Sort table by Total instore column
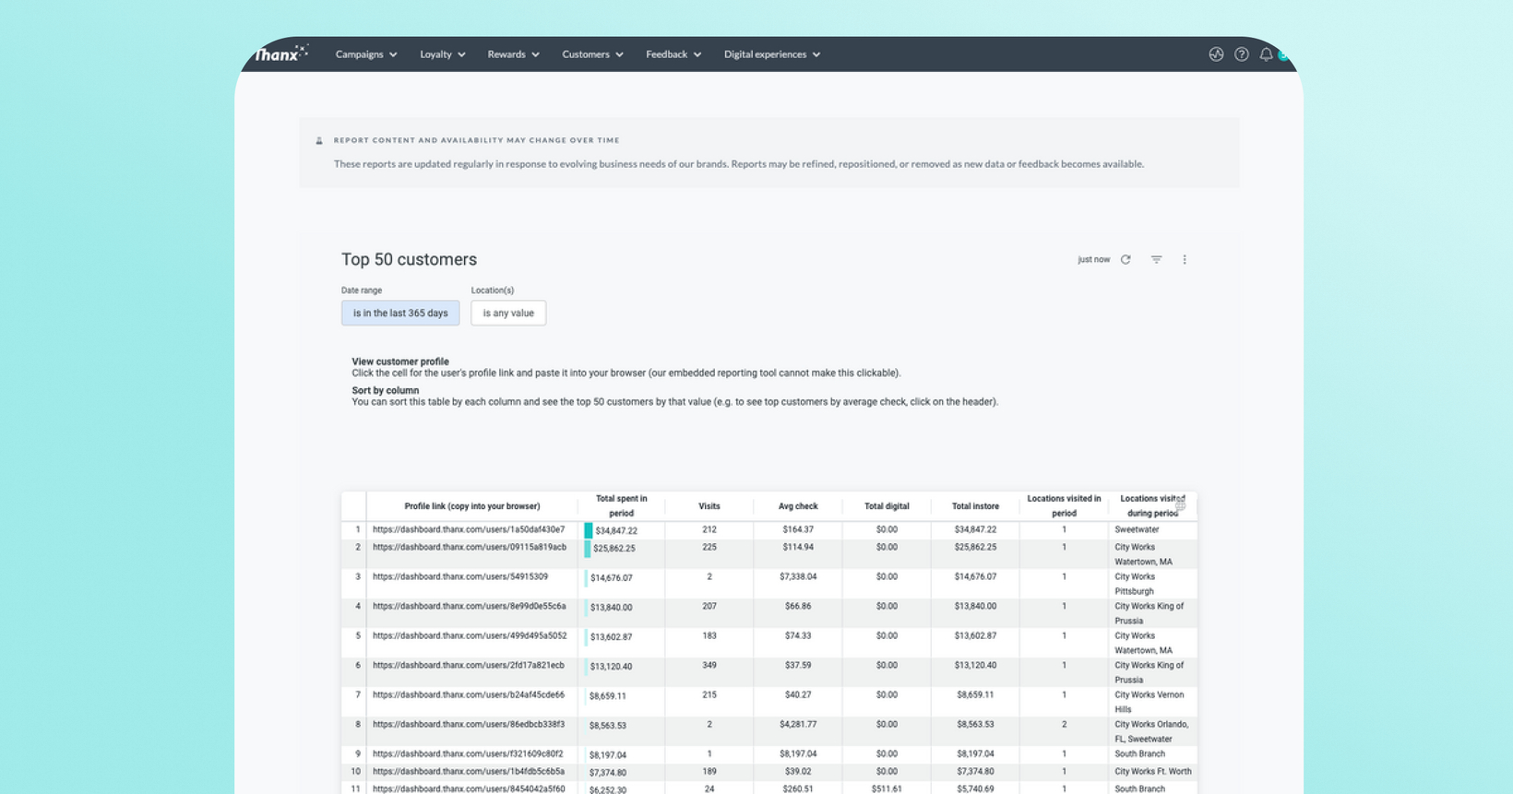Screen dimensions: 1513x794 pyautogui.click(x=975, y=506)
